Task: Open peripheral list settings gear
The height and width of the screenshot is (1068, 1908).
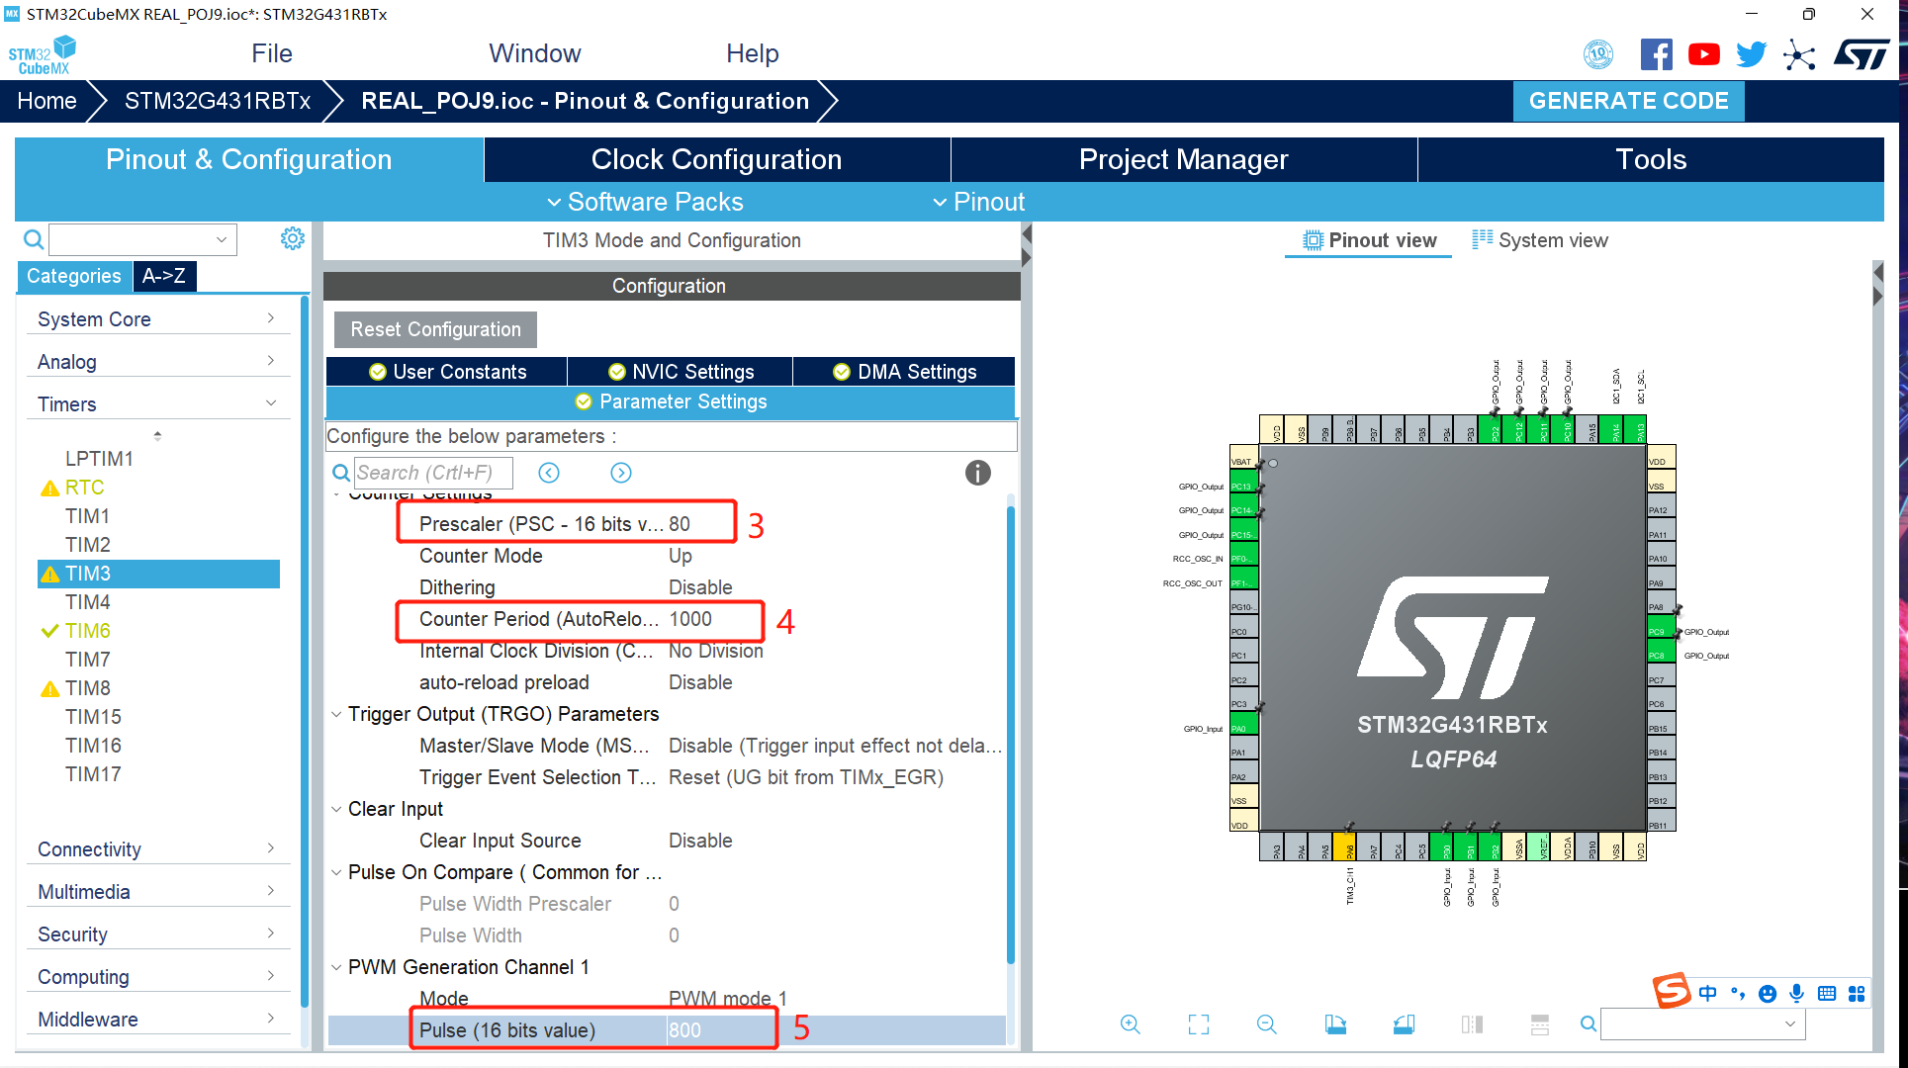Action: coord(292,238)
